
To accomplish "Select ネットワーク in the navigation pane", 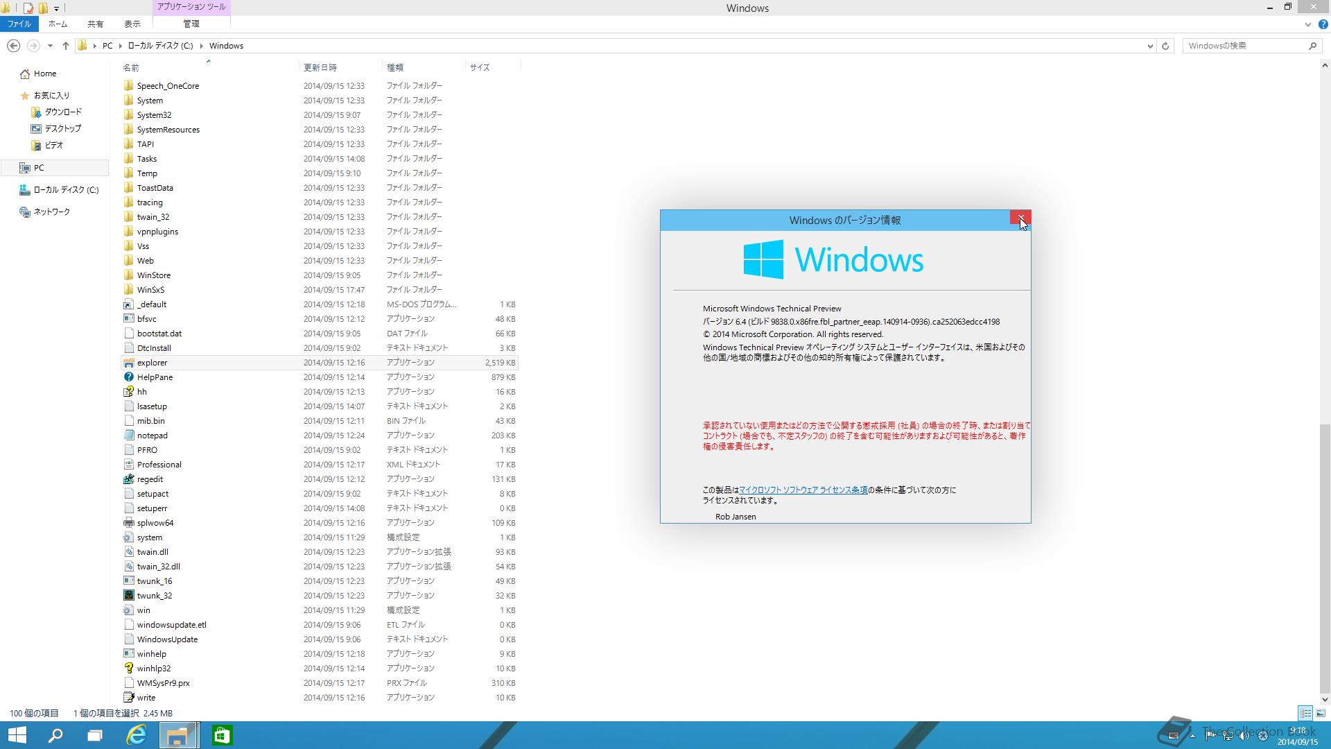I will point(46,212).
